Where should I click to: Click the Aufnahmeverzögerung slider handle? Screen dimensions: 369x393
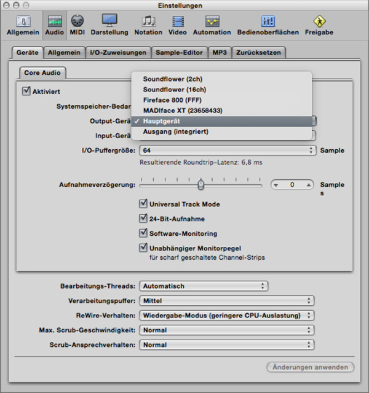click(x=200, y=184)
